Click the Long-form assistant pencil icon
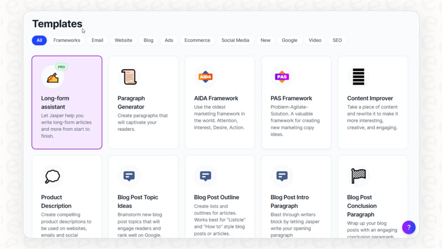Image resolution: width=442 pixels, height=249 pixels. click(x=53, y=77)
